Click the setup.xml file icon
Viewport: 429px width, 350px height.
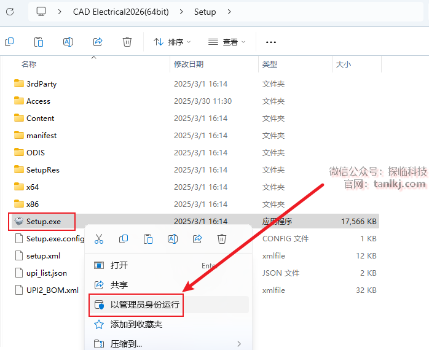pyautogui.click(x=19, y=256)
